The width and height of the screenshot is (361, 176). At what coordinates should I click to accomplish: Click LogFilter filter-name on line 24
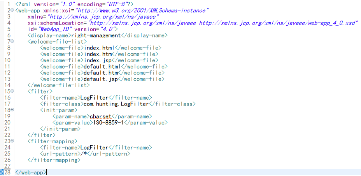tap(94, 147)
